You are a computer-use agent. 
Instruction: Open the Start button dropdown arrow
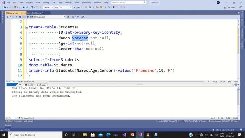coord(82,7)
